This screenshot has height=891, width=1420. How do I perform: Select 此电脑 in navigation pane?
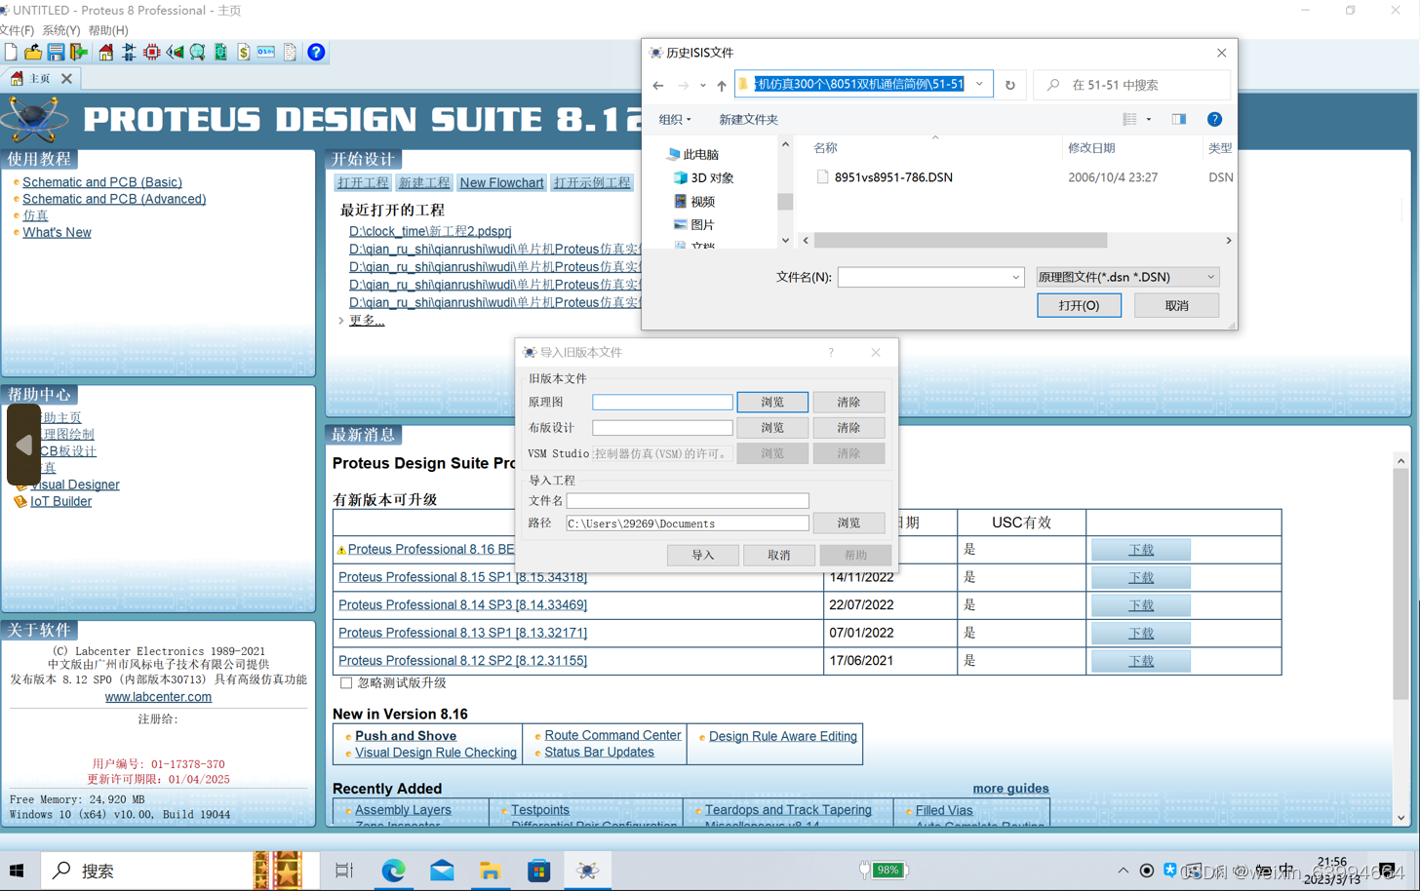[x=700, y=154]
